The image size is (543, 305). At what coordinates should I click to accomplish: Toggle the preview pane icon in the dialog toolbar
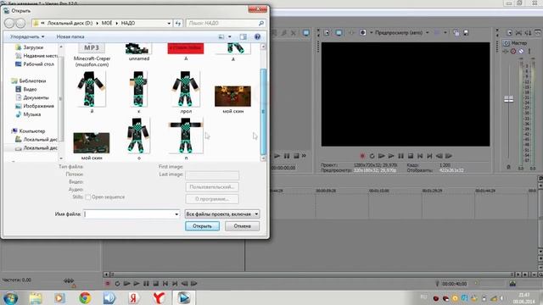click(244, 36)
